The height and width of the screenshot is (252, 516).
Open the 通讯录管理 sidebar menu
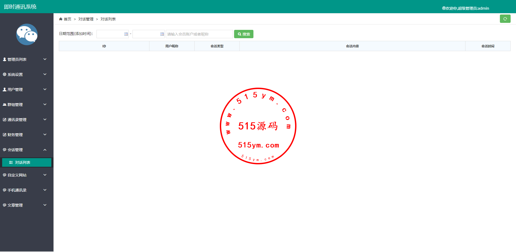coord(24,120)
